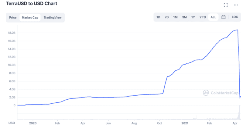The height and width of the screenshot is (126, 243).
Task: Click the USD currency label
Action: click(12, 123)
